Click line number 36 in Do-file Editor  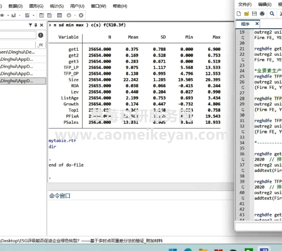click(x=242, y=154)
